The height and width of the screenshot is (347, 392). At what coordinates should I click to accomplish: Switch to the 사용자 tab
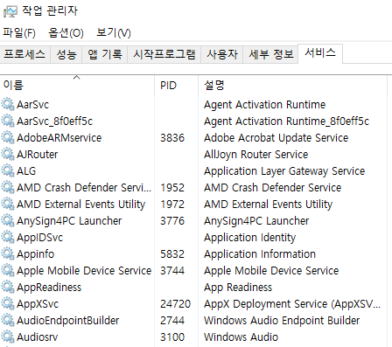tap(222, 54)
